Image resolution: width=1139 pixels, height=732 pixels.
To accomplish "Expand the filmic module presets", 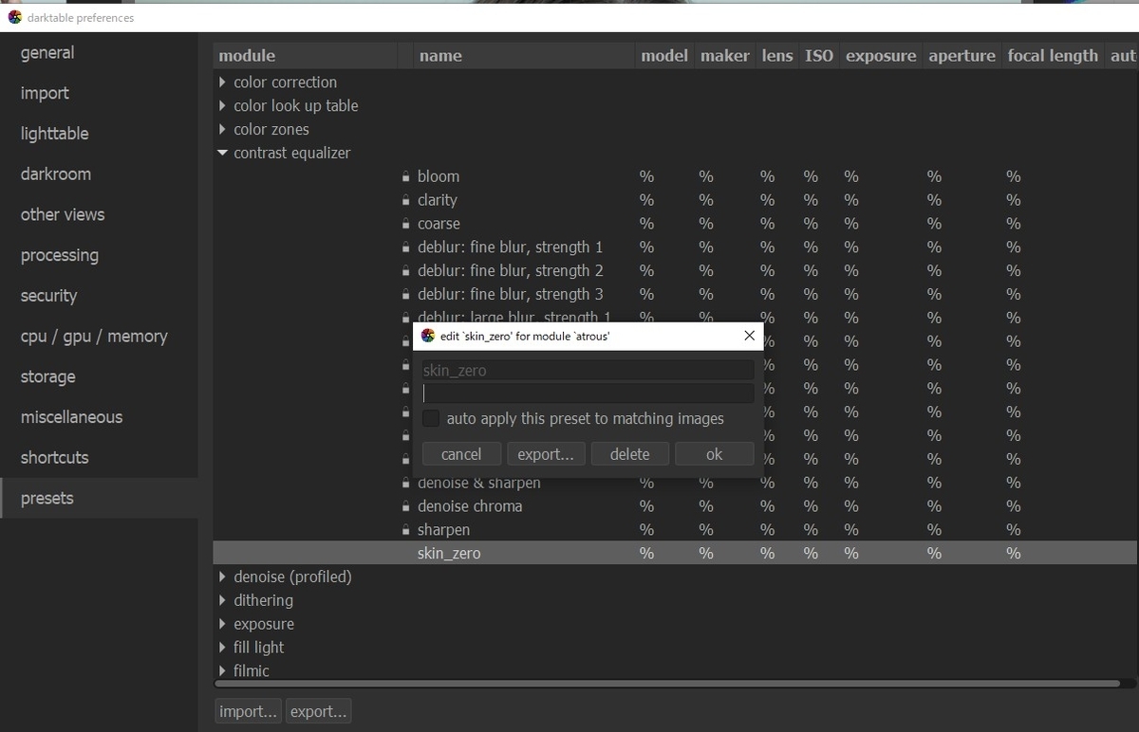I will [x=222, y=671].
